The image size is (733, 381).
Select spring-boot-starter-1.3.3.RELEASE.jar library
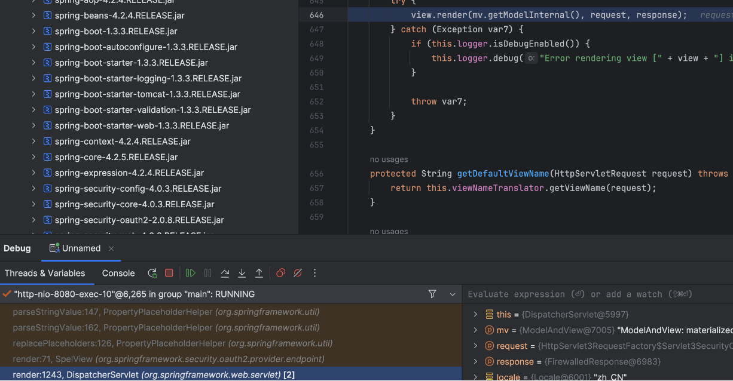(x=132, y=62)
